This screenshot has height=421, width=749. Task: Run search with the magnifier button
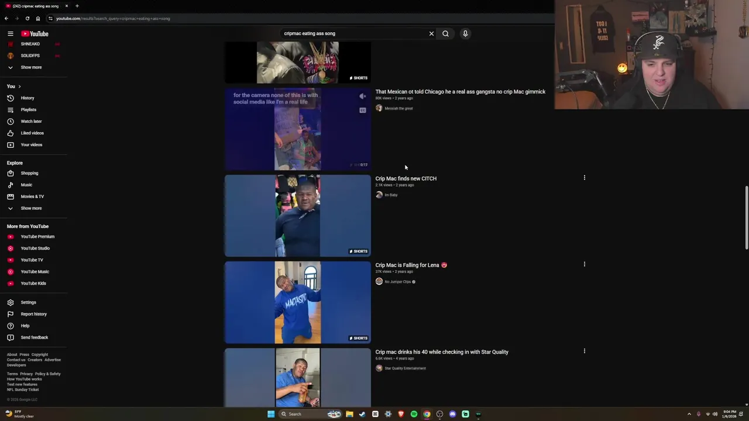445,33
